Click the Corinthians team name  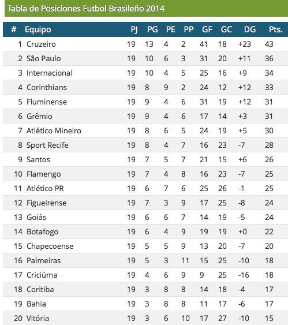pos(47,88)
